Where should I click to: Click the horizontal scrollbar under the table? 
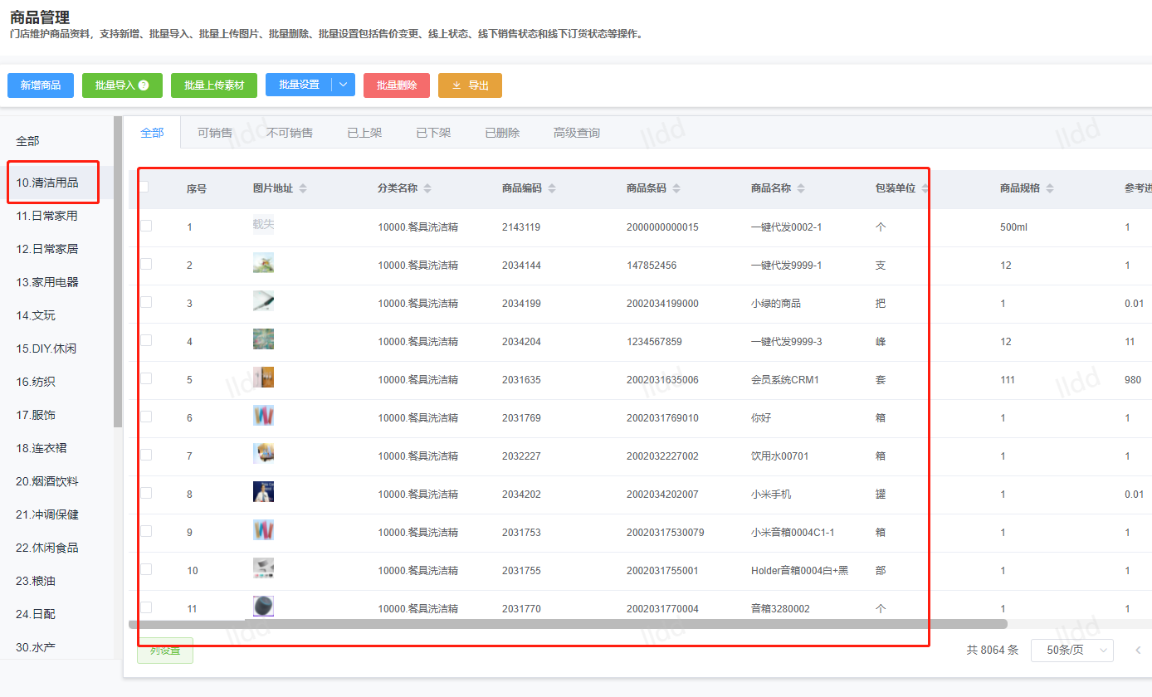point(568,624)
